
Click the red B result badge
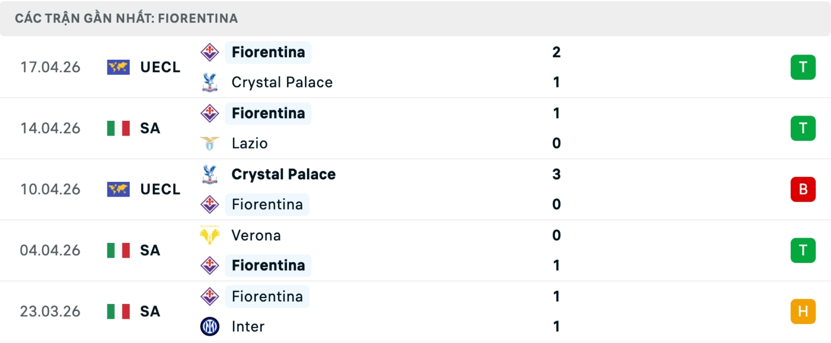[803, 189]
